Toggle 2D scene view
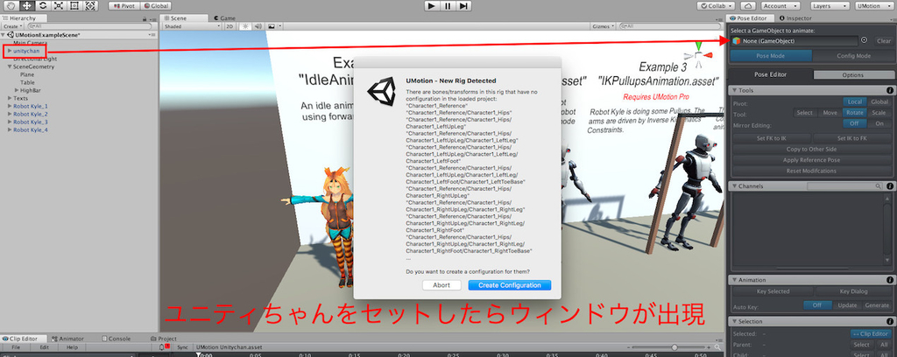Viewport: 897px width, 357px height. click(229, 26)
